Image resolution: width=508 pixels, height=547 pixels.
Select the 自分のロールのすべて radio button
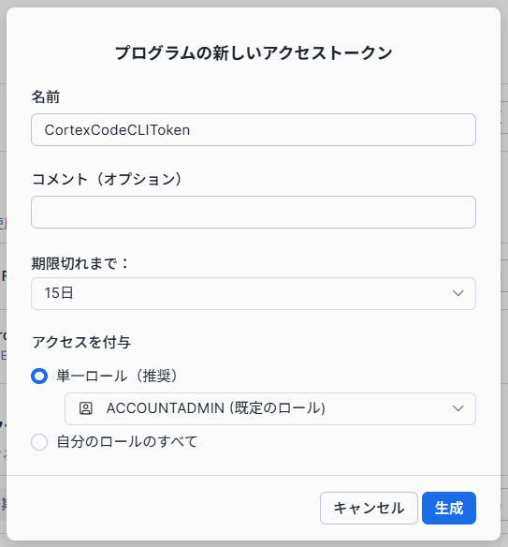tap(39, 442)
